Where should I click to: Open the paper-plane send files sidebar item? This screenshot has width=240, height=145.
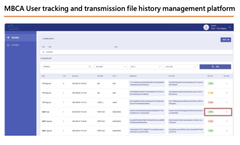[21, 38]
